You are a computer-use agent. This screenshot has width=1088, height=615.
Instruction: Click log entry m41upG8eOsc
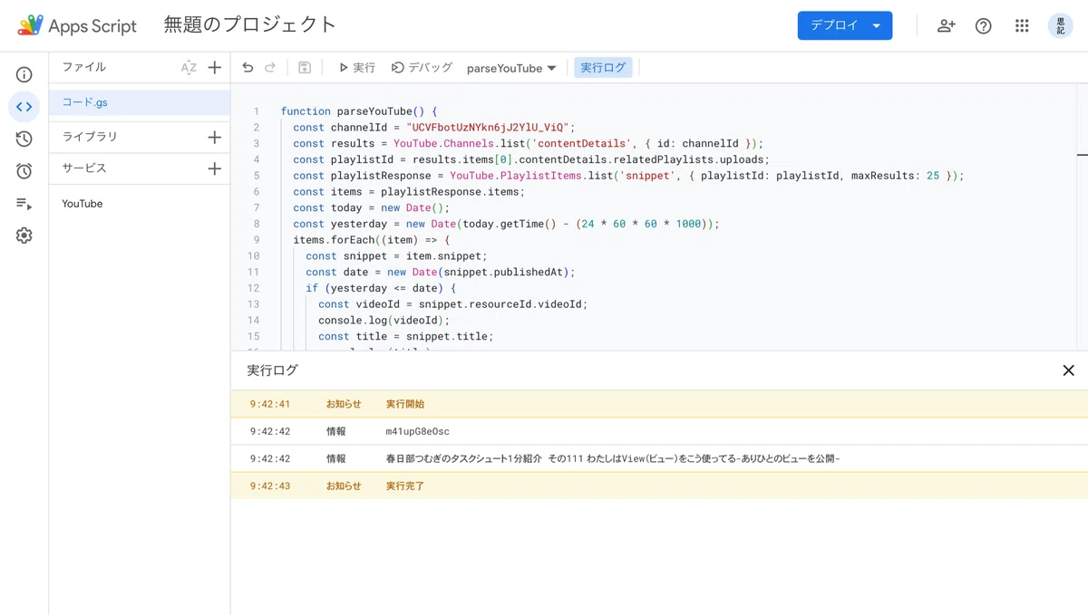pos(417,431)
